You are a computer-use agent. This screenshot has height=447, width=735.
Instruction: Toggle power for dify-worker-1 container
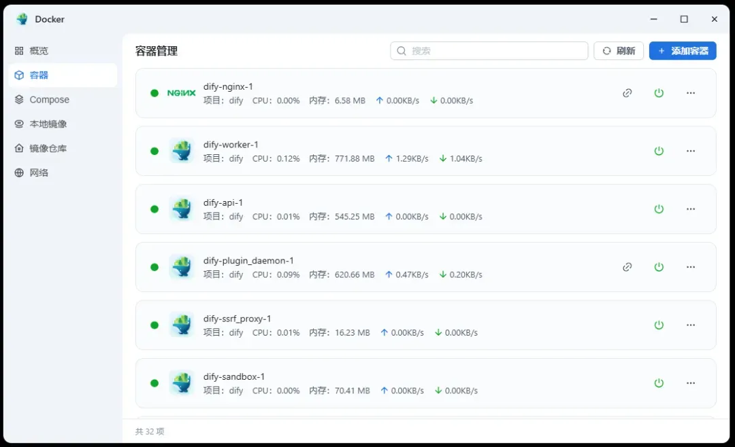coord(659,151)
